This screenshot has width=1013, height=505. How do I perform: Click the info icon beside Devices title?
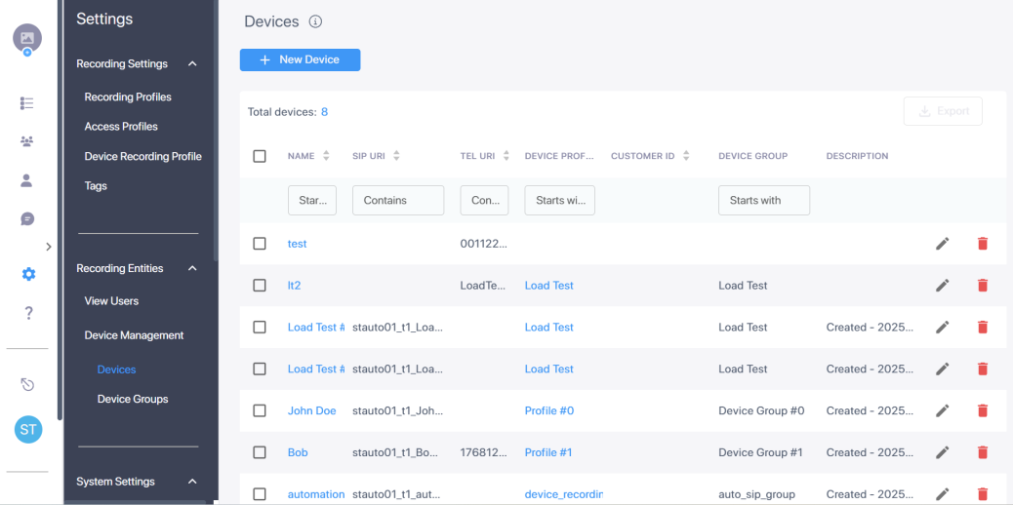pyautogui.click(x=315, y=21)
